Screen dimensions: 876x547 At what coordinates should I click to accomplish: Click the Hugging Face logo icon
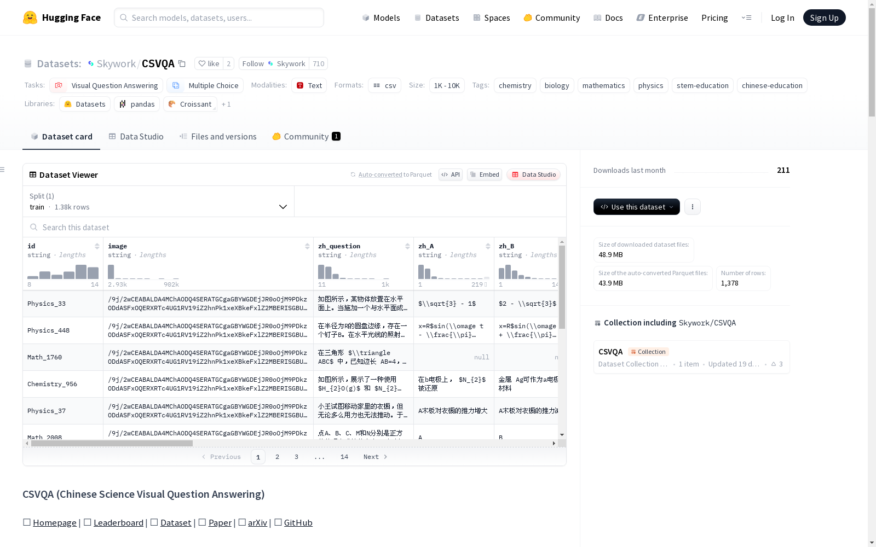30,18
